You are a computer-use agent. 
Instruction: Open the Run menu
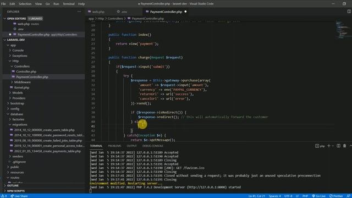[56, 4]
